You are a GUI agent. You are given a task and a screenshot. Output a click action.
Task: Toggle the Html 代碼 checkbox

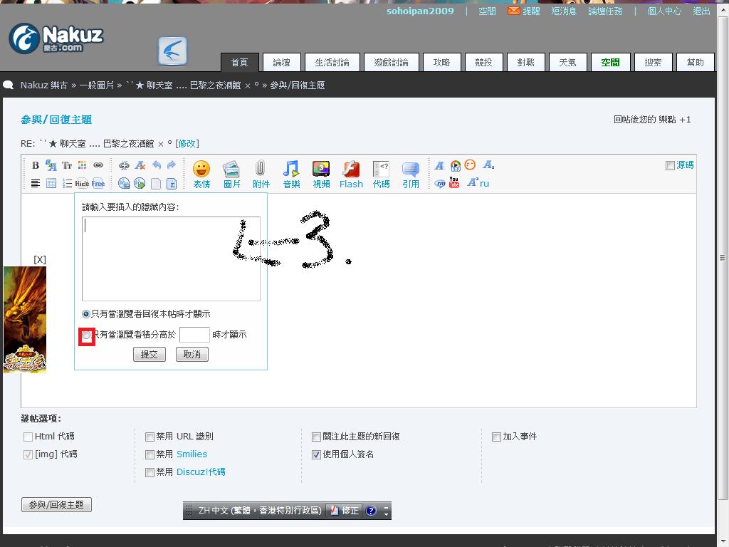[28, 437]
